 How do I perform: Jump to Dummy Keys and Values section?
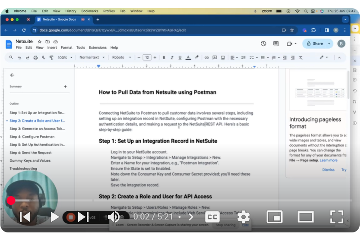30,161
